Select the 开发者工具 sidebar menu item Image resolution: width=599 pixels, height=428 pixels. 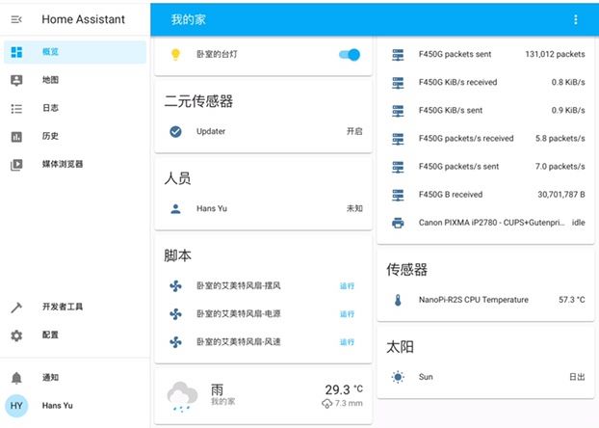tap(75, 308)
